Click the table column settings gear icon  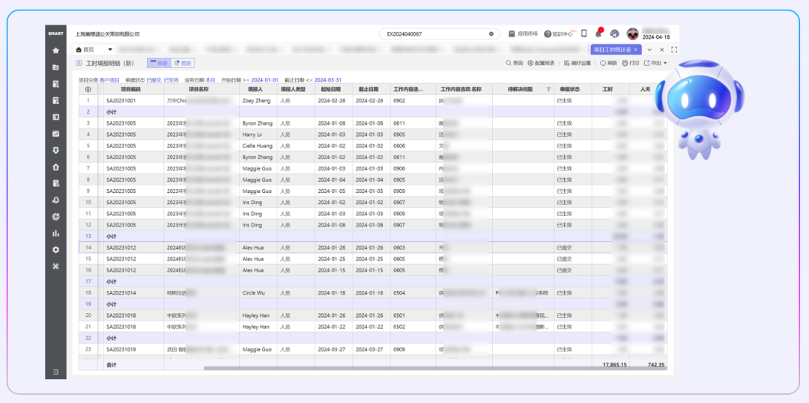click(88, 89)
